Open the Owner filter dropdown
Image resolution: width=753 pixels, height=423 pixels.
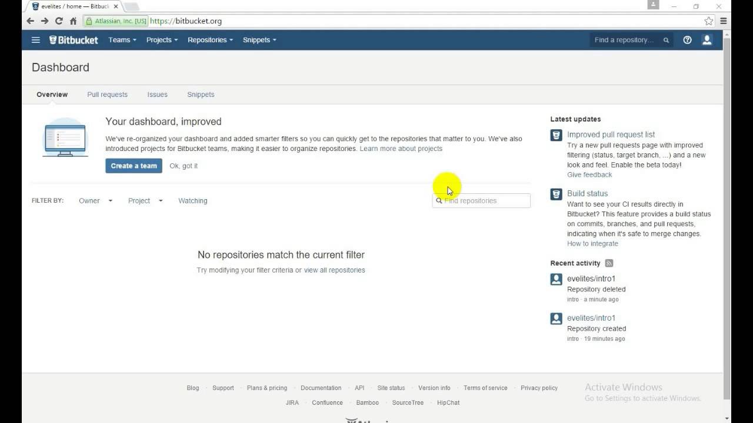coord(95,201)
